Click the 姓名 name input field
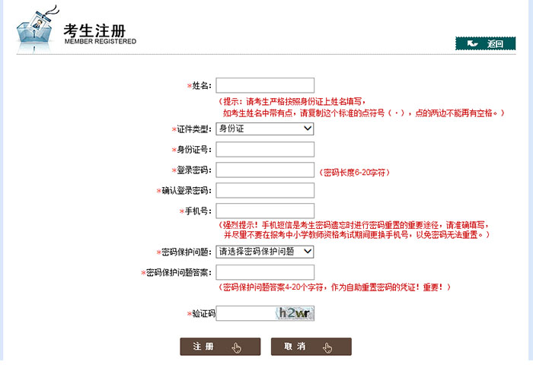 (265, 85)
